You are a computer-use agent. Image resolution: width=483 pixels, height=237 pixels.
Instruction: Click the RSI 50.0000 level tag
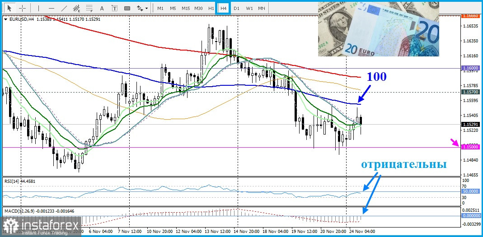(470, 191)
